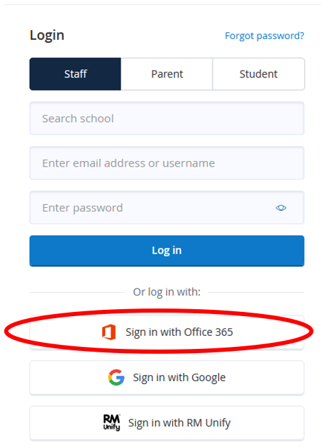321x447 pixels.
Task: Toggle password visibility with the eye icon
Action: tap(281, 208)
